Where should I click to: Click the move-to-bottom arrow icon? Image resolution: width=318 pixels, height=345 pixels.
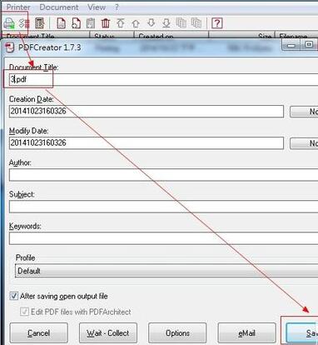tap(166, 23)
